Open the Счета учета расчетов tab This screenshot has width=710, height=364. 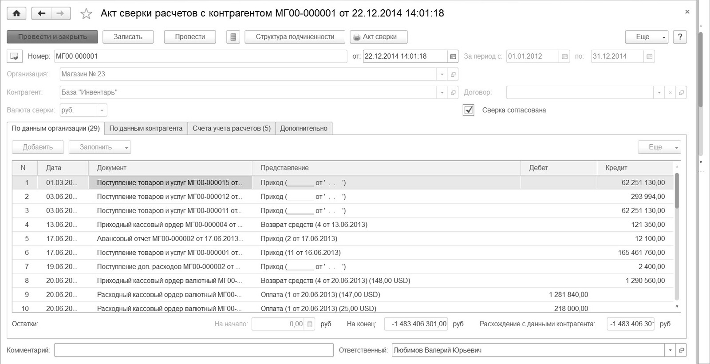232,128
